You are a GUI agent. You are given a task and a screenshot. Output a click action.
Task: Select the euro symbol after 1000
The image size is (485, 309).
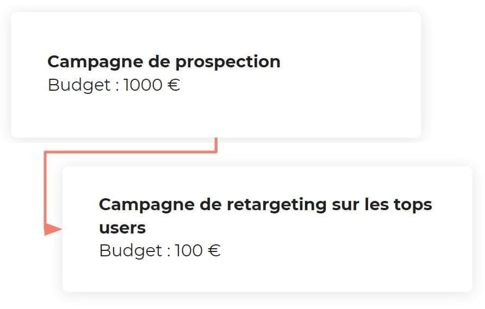point(174,85)
